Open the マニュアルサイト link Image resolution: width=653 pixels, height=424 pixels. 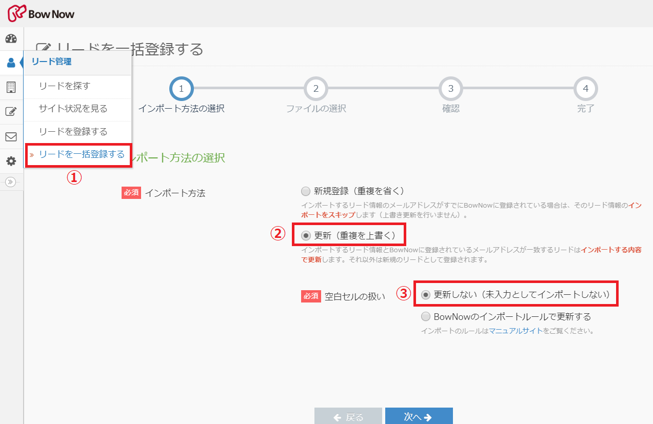point(515,331)
